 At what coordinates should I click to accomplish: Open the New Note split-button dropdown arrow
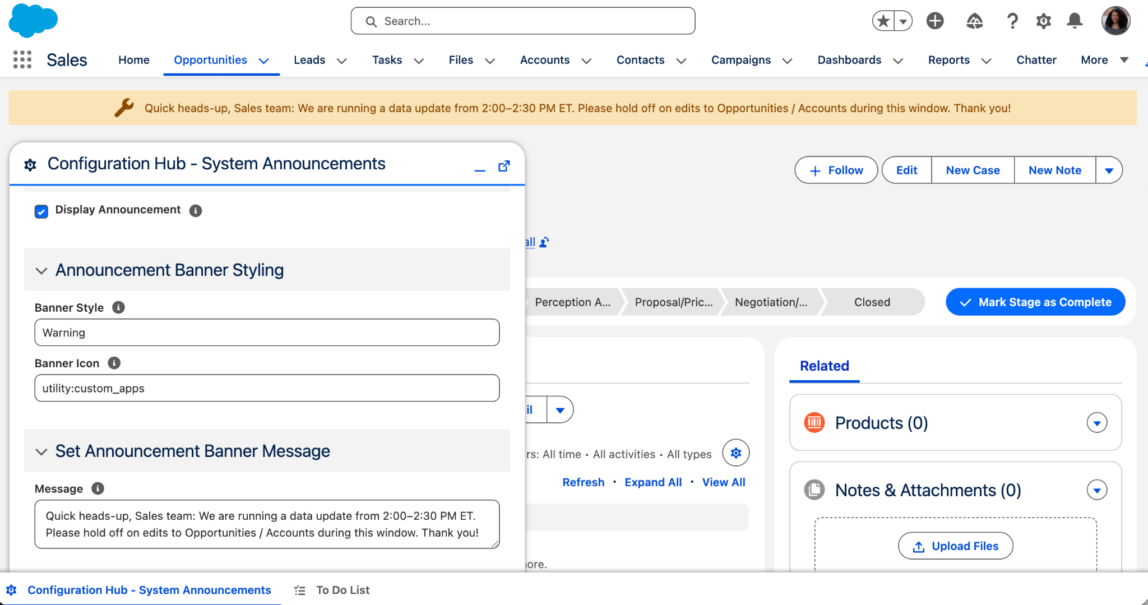click(1109, 170)
